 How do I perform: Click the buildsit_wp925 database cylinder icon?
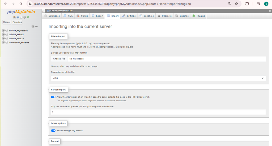pos(7,38)
